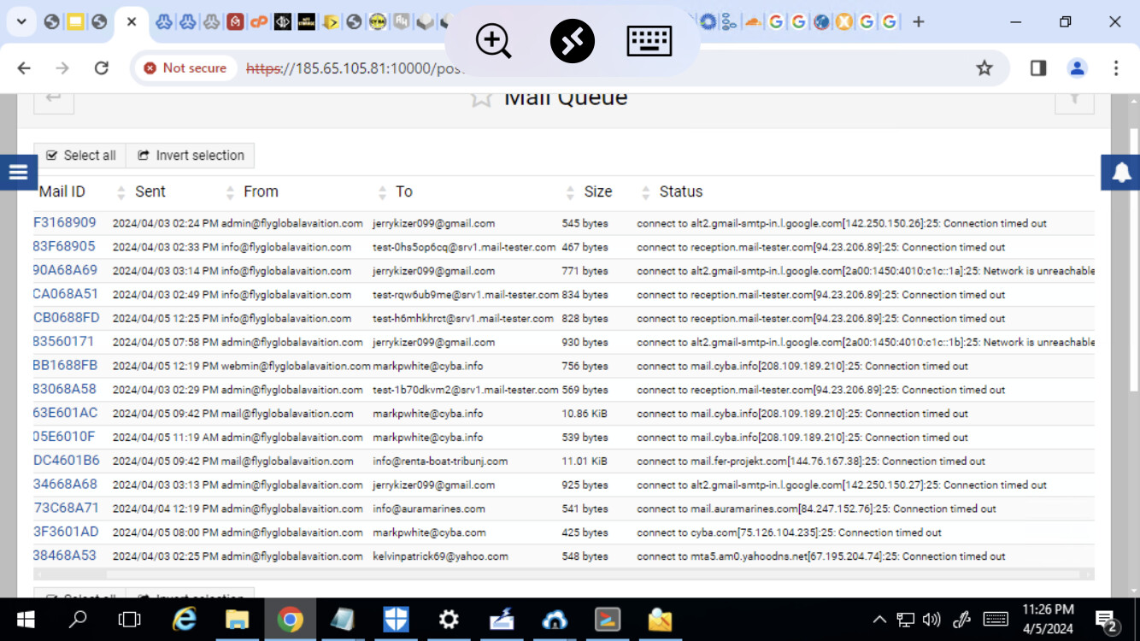Image resolution: width=1140 pixels, height=641 pixels.
Task: Bookmark this page with the star icon
Action: tap(984, 68)
